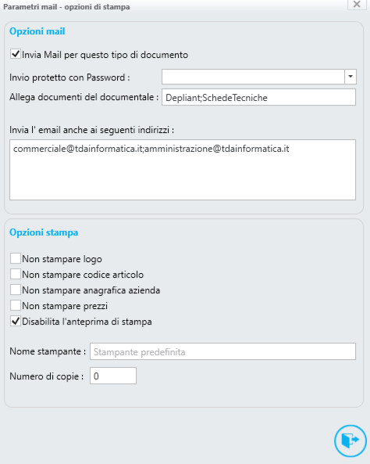
Task: Click the Opzioni stampa section header
Action: tap(44, 232)
